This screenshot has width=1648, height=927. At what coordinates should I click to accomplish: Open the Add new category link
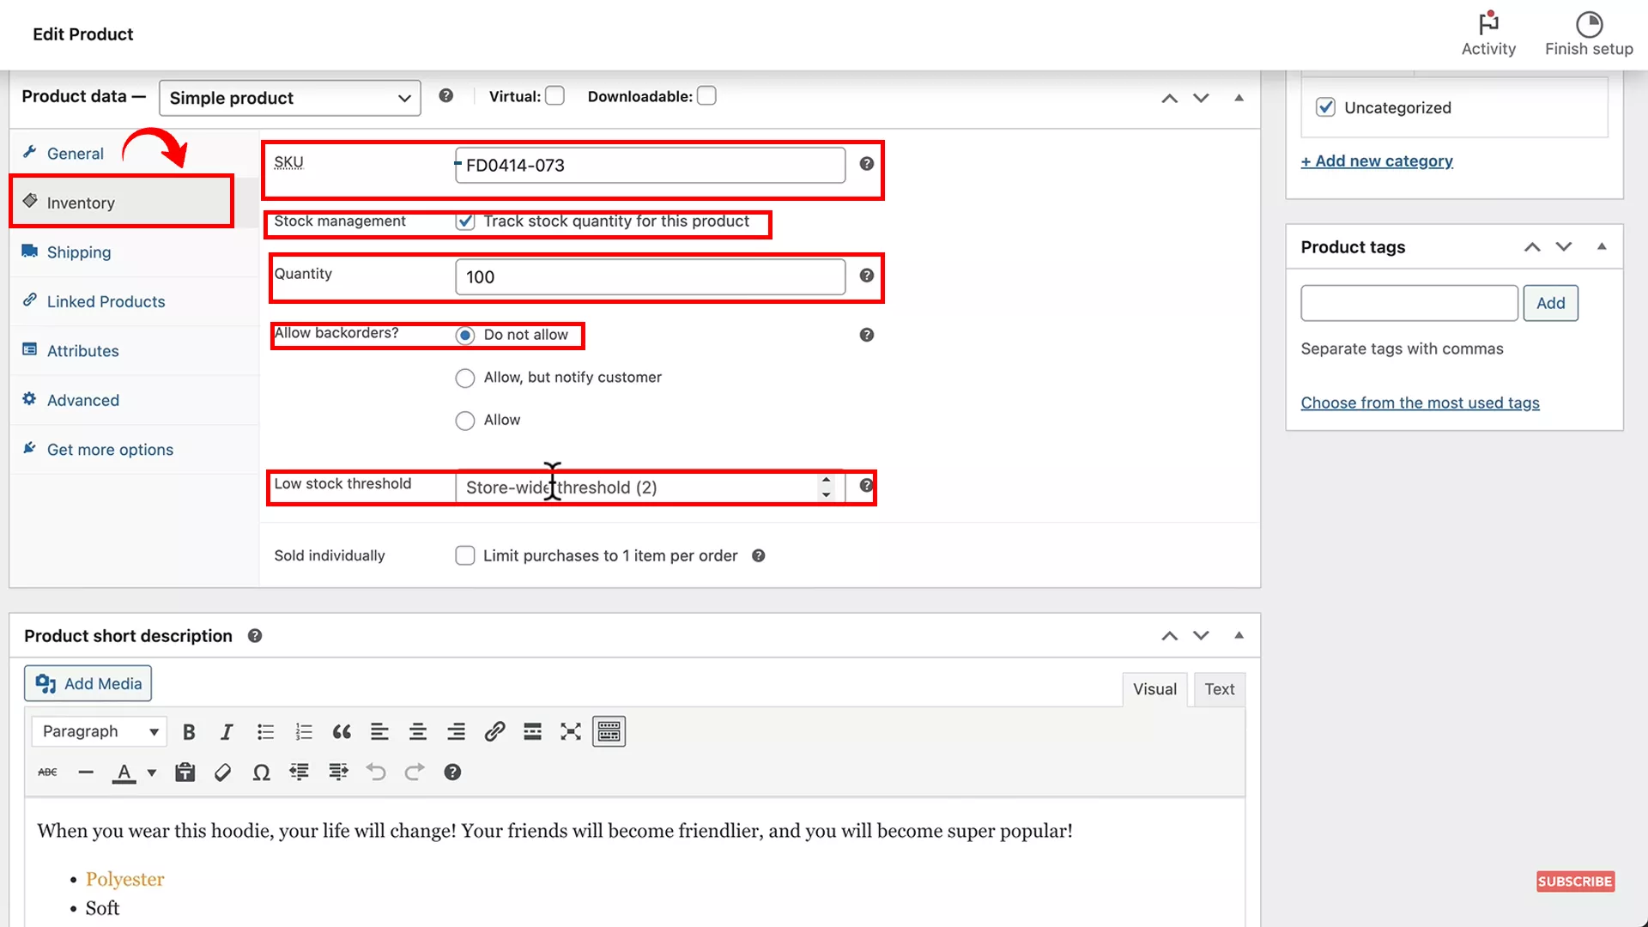pos(1377,161)
